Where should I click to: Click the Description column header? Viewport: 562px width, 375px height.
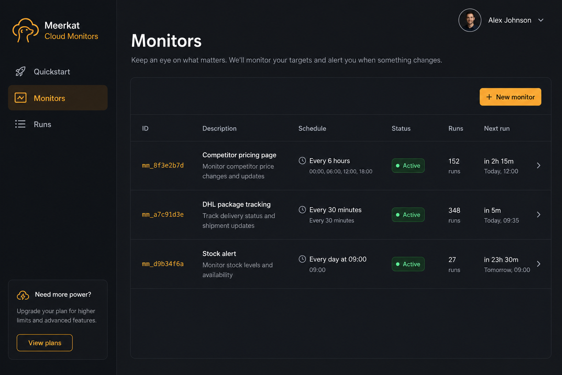point(220,129)
